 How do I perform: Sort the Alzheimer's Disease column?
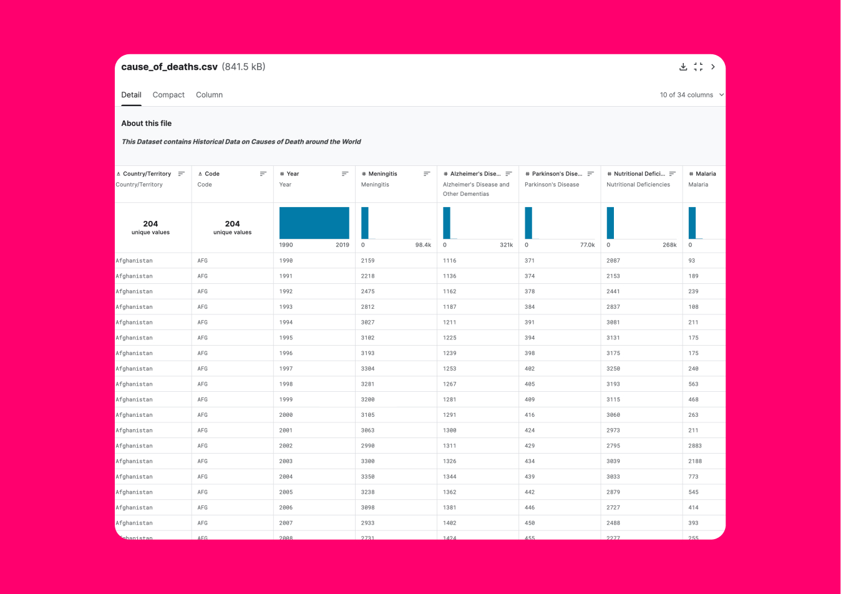click(x=508, y=174)
